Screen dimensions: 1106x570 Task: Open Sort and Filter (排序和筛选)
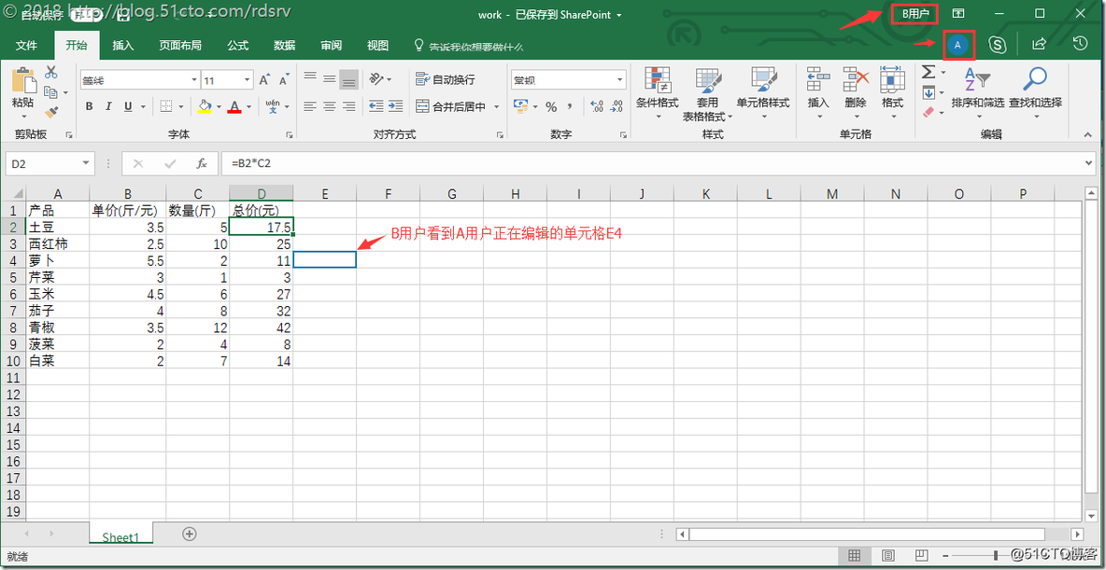[978, 91]
